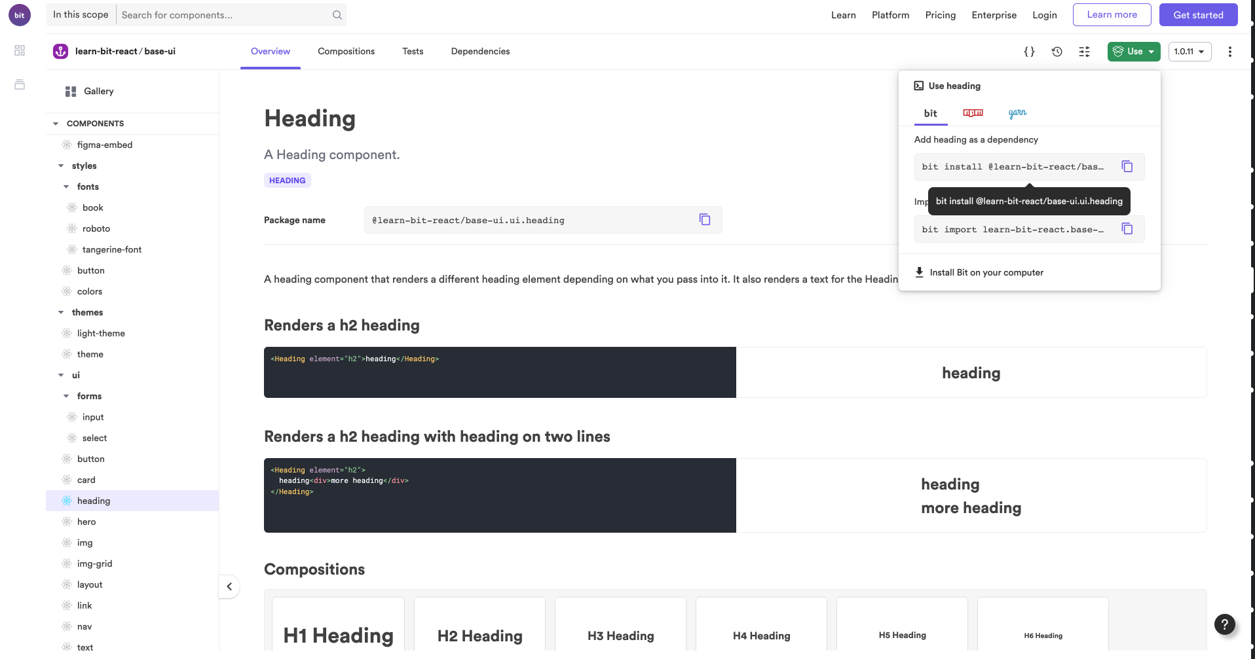Copy the bit import command
The height and width of the screenshot is (659, 1255).
point(1127,229)
